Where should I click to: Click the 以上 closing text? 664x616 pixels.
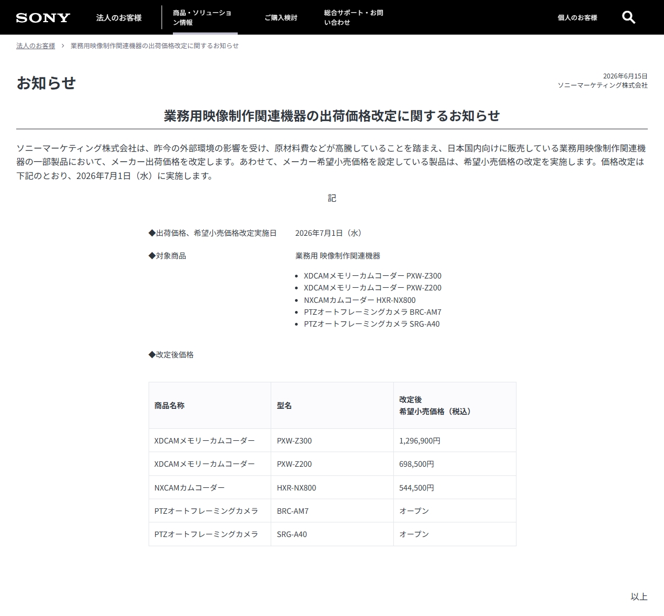coord(639,597)
